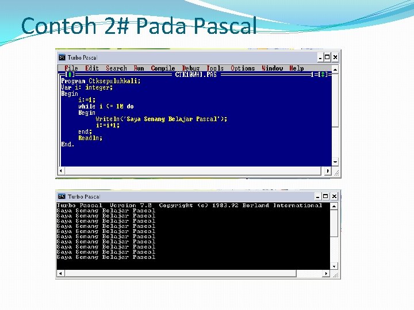Image resolution: width=414 pixels, height=310 pixels.
Task: Click the editor close box in CTK10WHI.PAS frame
Action: [x=70, y=75]
